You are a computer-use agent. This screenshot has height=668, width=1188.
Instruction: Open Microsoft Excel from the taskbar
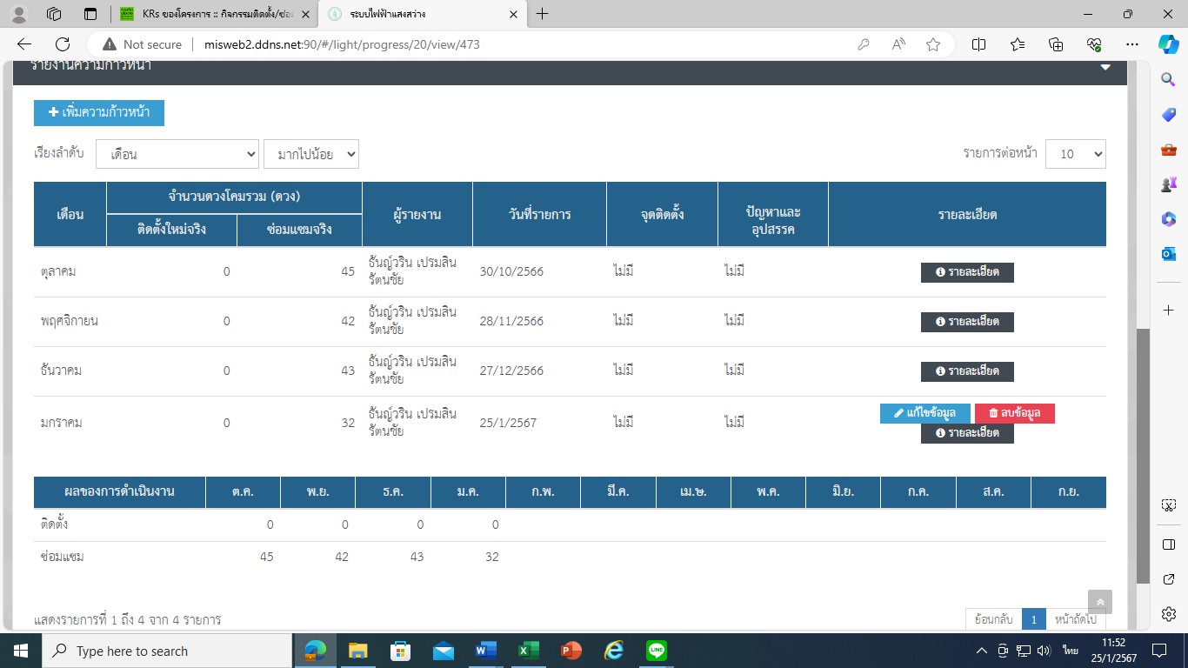coord(528,651)
